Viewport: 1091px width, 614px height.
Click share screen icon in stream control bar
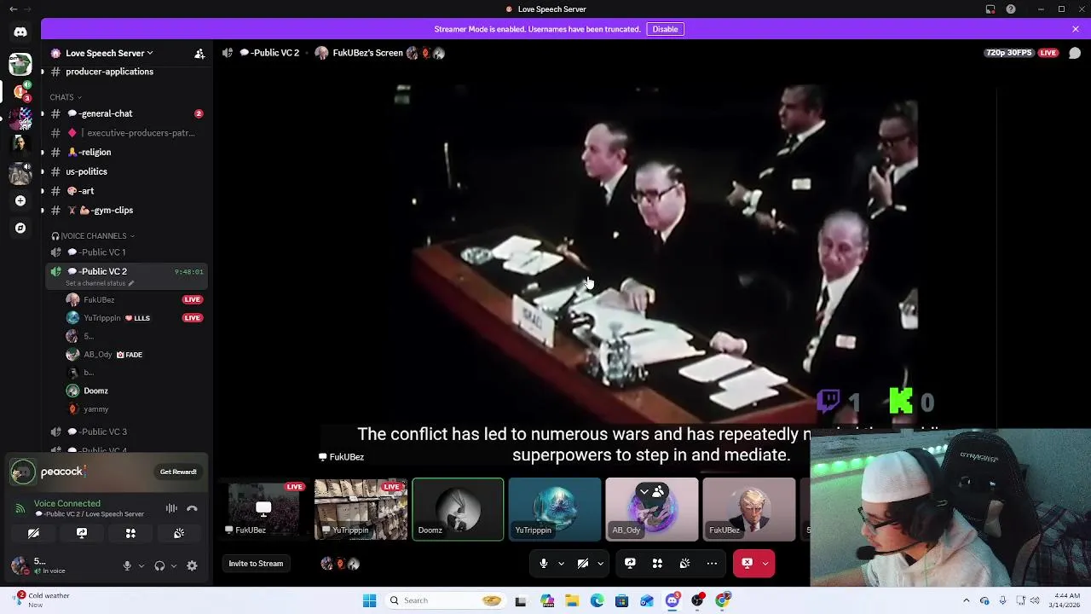630,564
